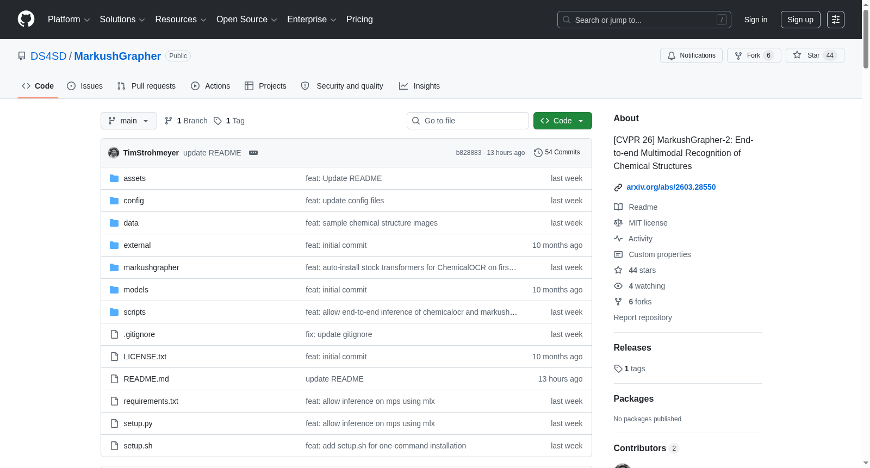
Task: Focus the Go to file input
Action: (468, 121)
